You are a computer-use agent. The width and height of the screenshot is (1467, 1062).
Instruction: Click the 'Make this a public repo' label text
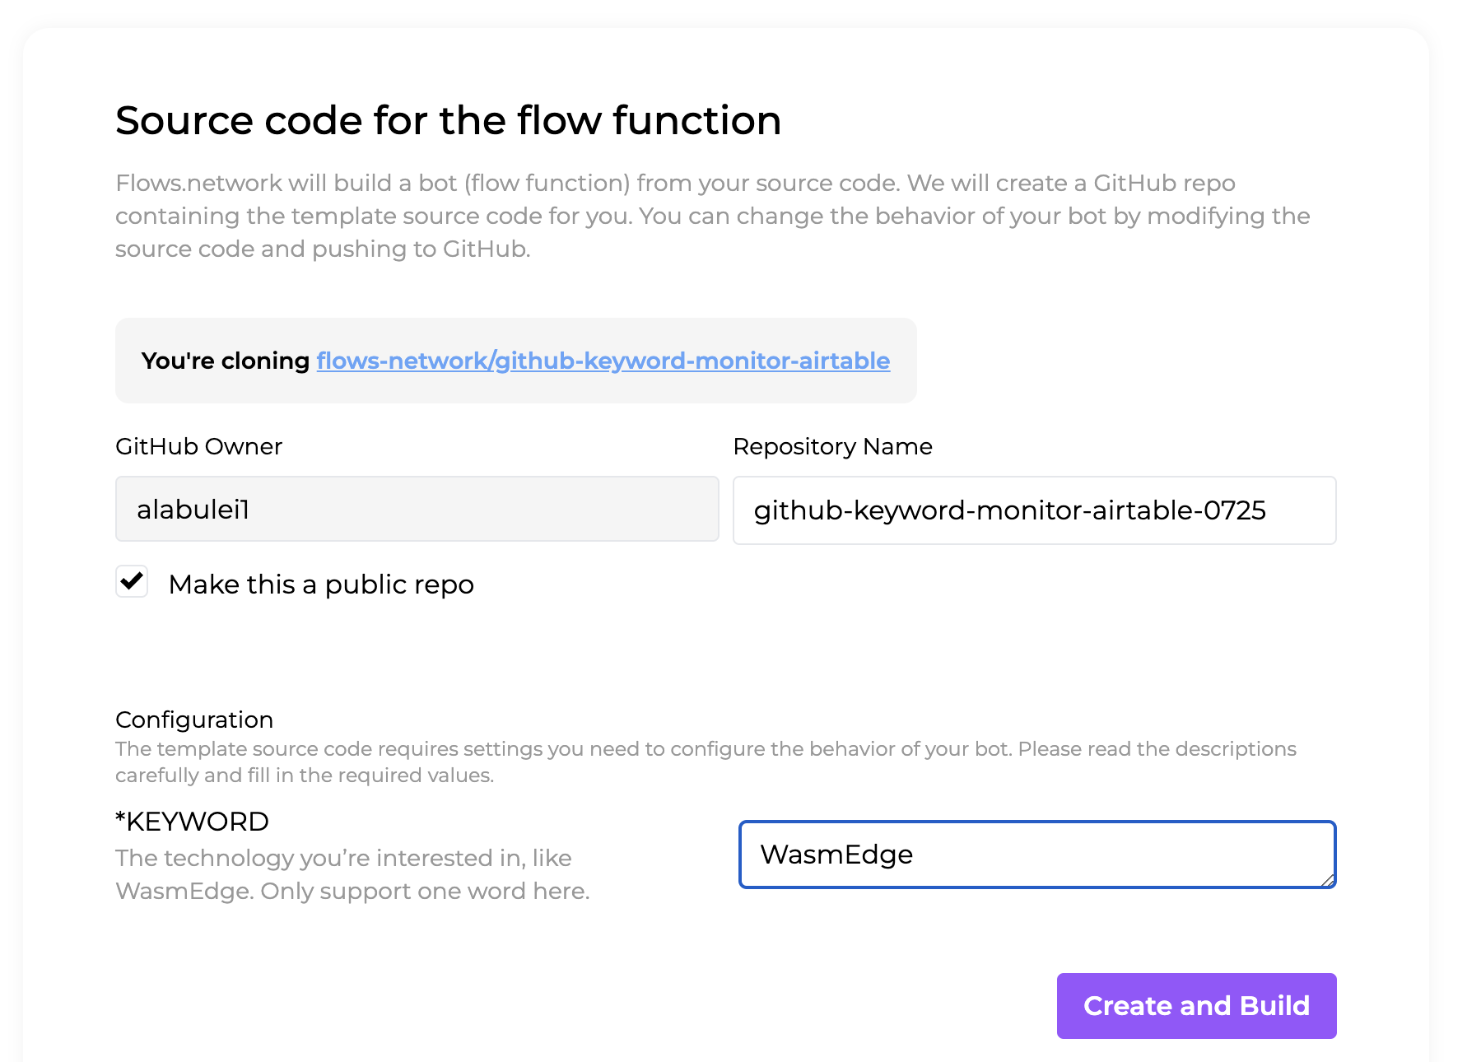(x=321, y=584)
